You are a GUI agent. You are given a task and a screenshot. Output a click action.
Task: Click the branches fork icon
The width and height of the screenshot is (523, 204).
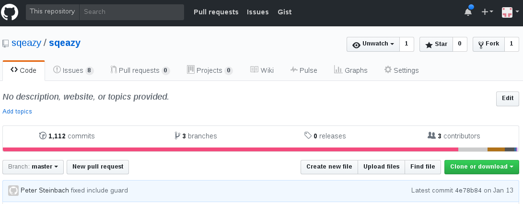177,136
